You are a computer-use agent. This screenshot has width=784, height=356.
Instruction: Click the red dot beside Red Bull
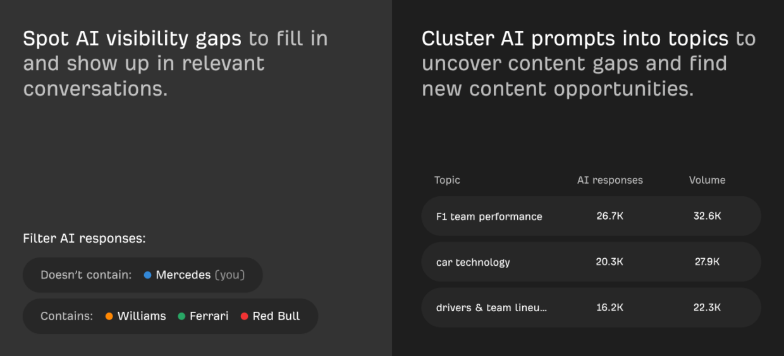245,316
